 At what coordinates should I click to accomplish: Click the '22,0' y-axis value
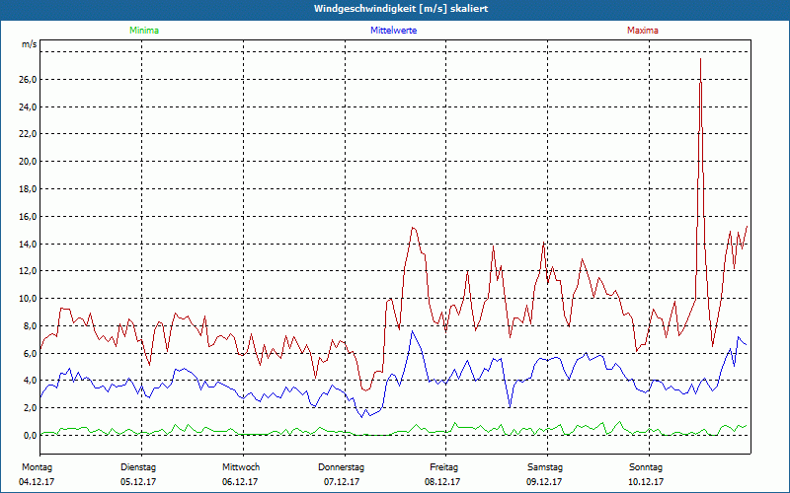(x=27, y=134)
